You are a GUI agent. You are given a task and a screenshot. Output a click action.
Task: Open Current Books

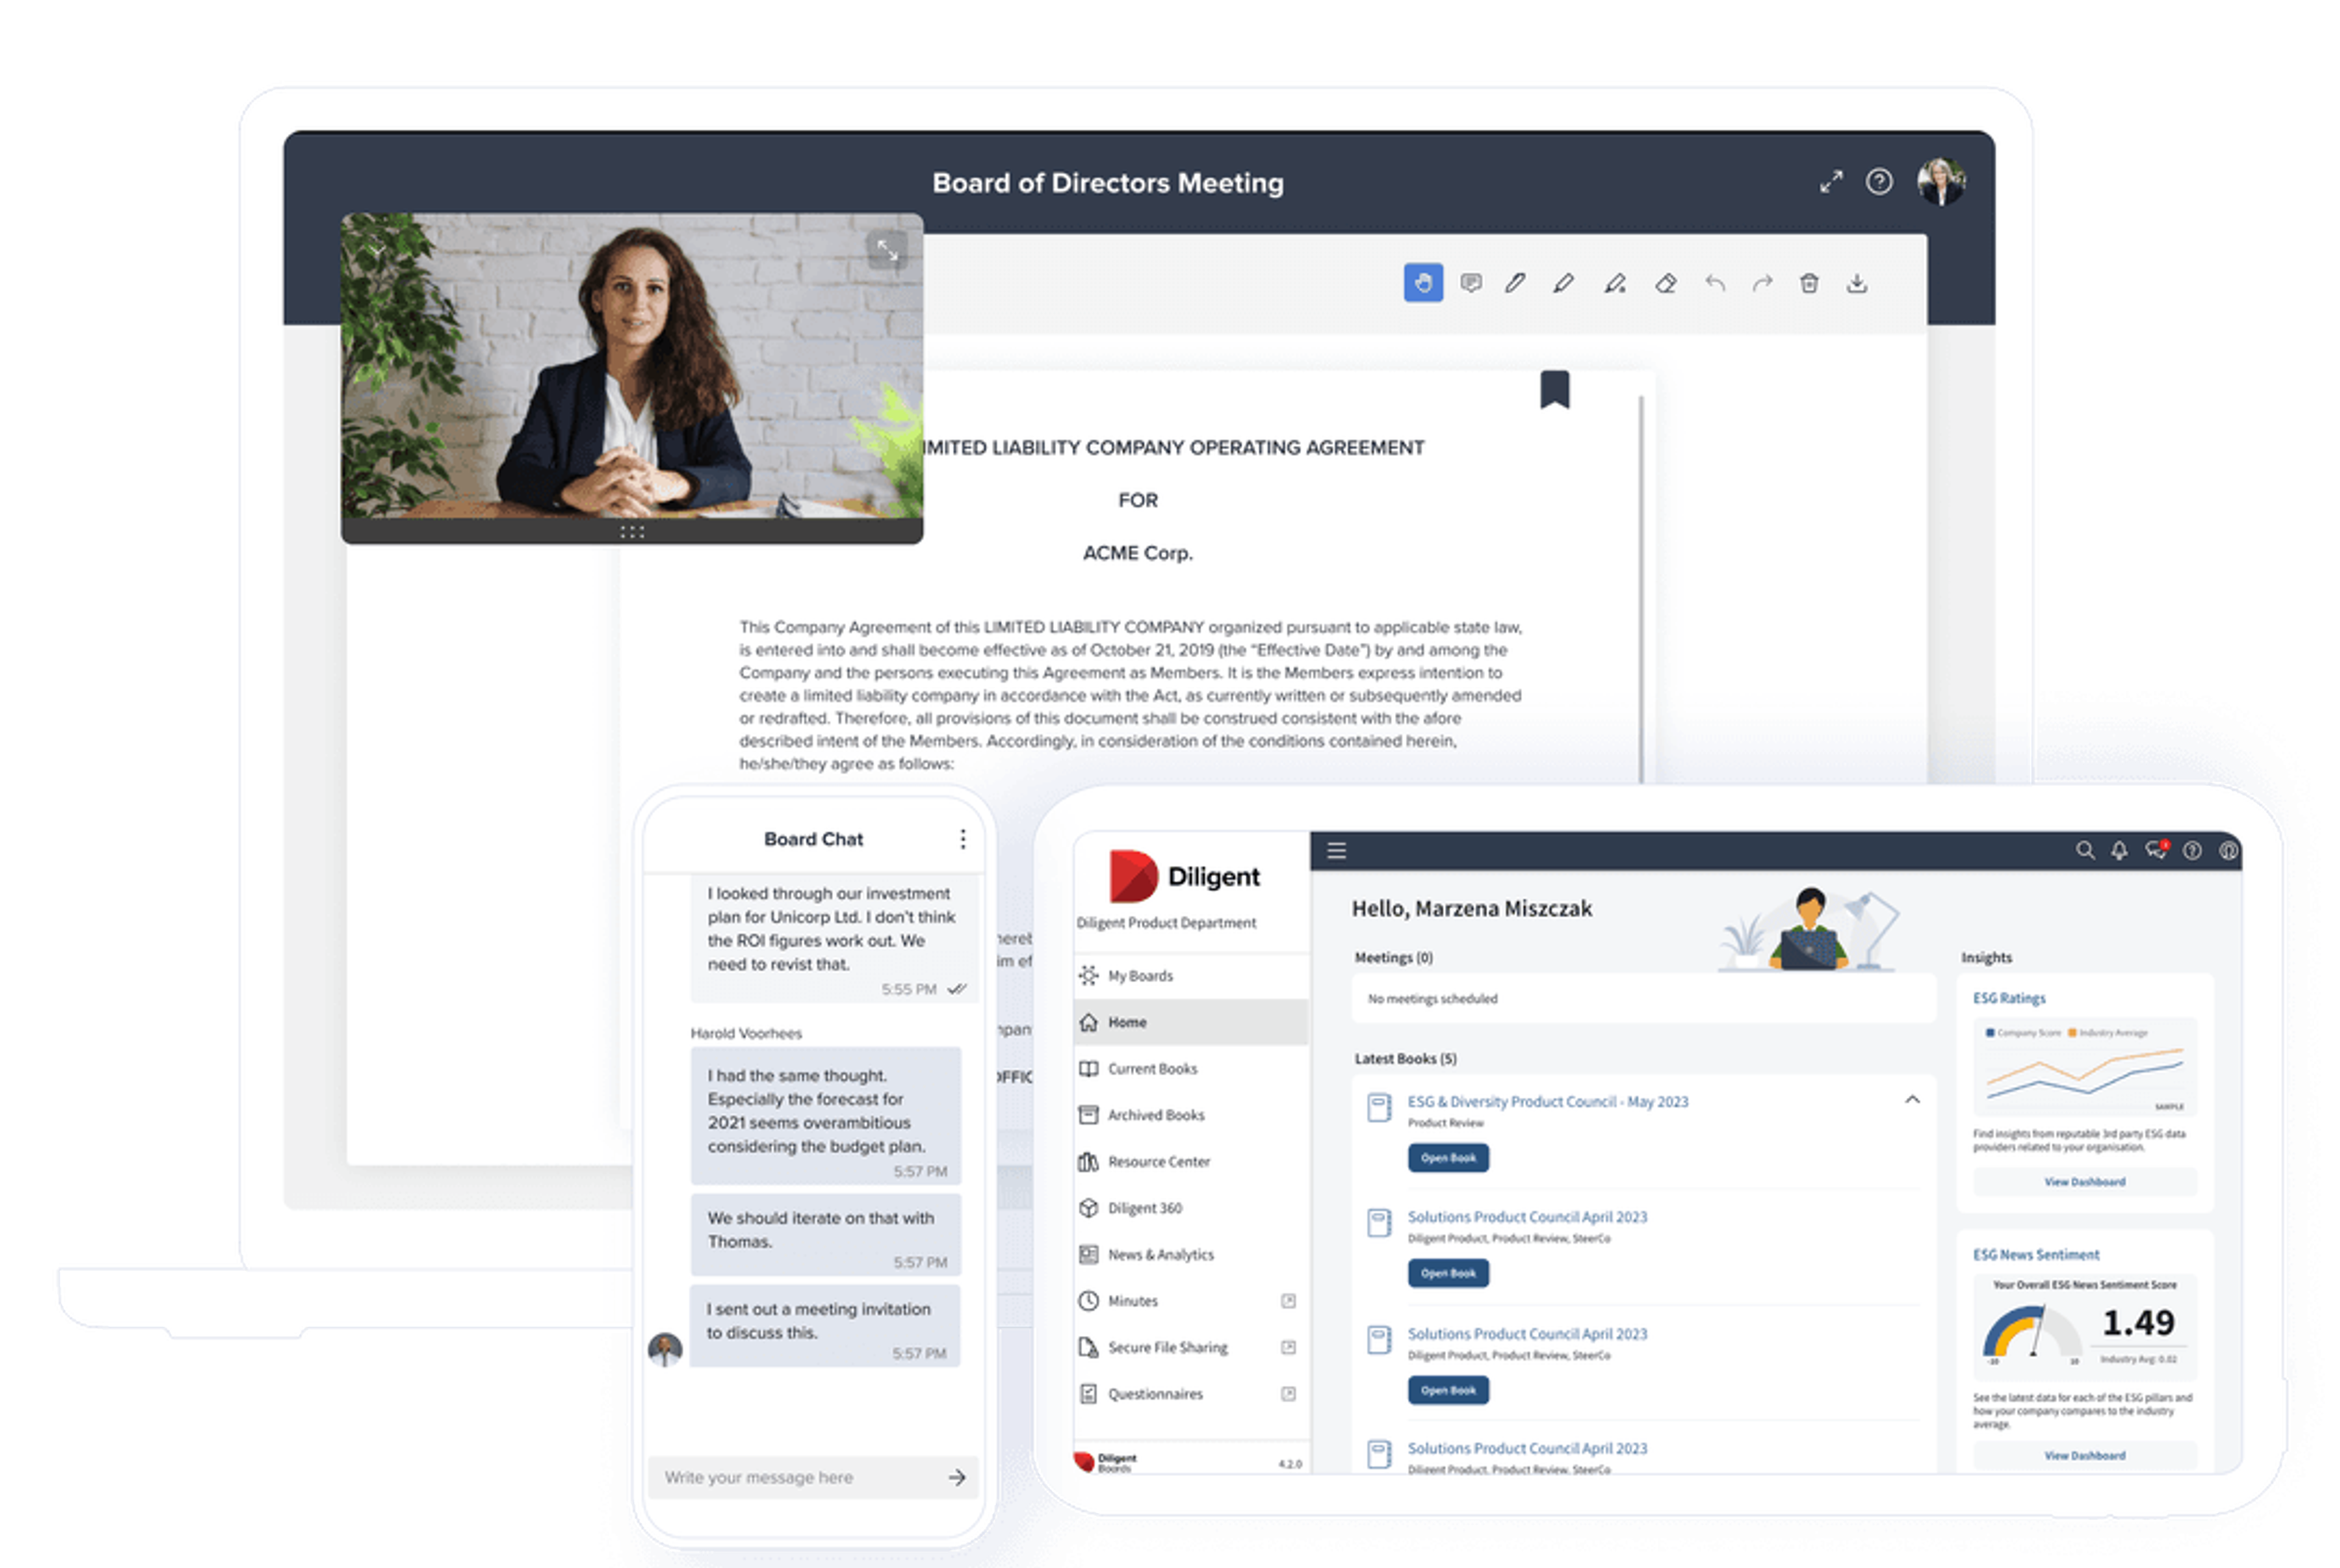[1189, 1069]
